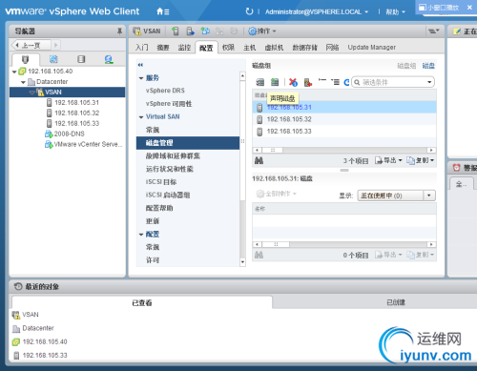Collapse configuration menu with double arrow
This screenshot has width=477, height=371.
[140, 65]
